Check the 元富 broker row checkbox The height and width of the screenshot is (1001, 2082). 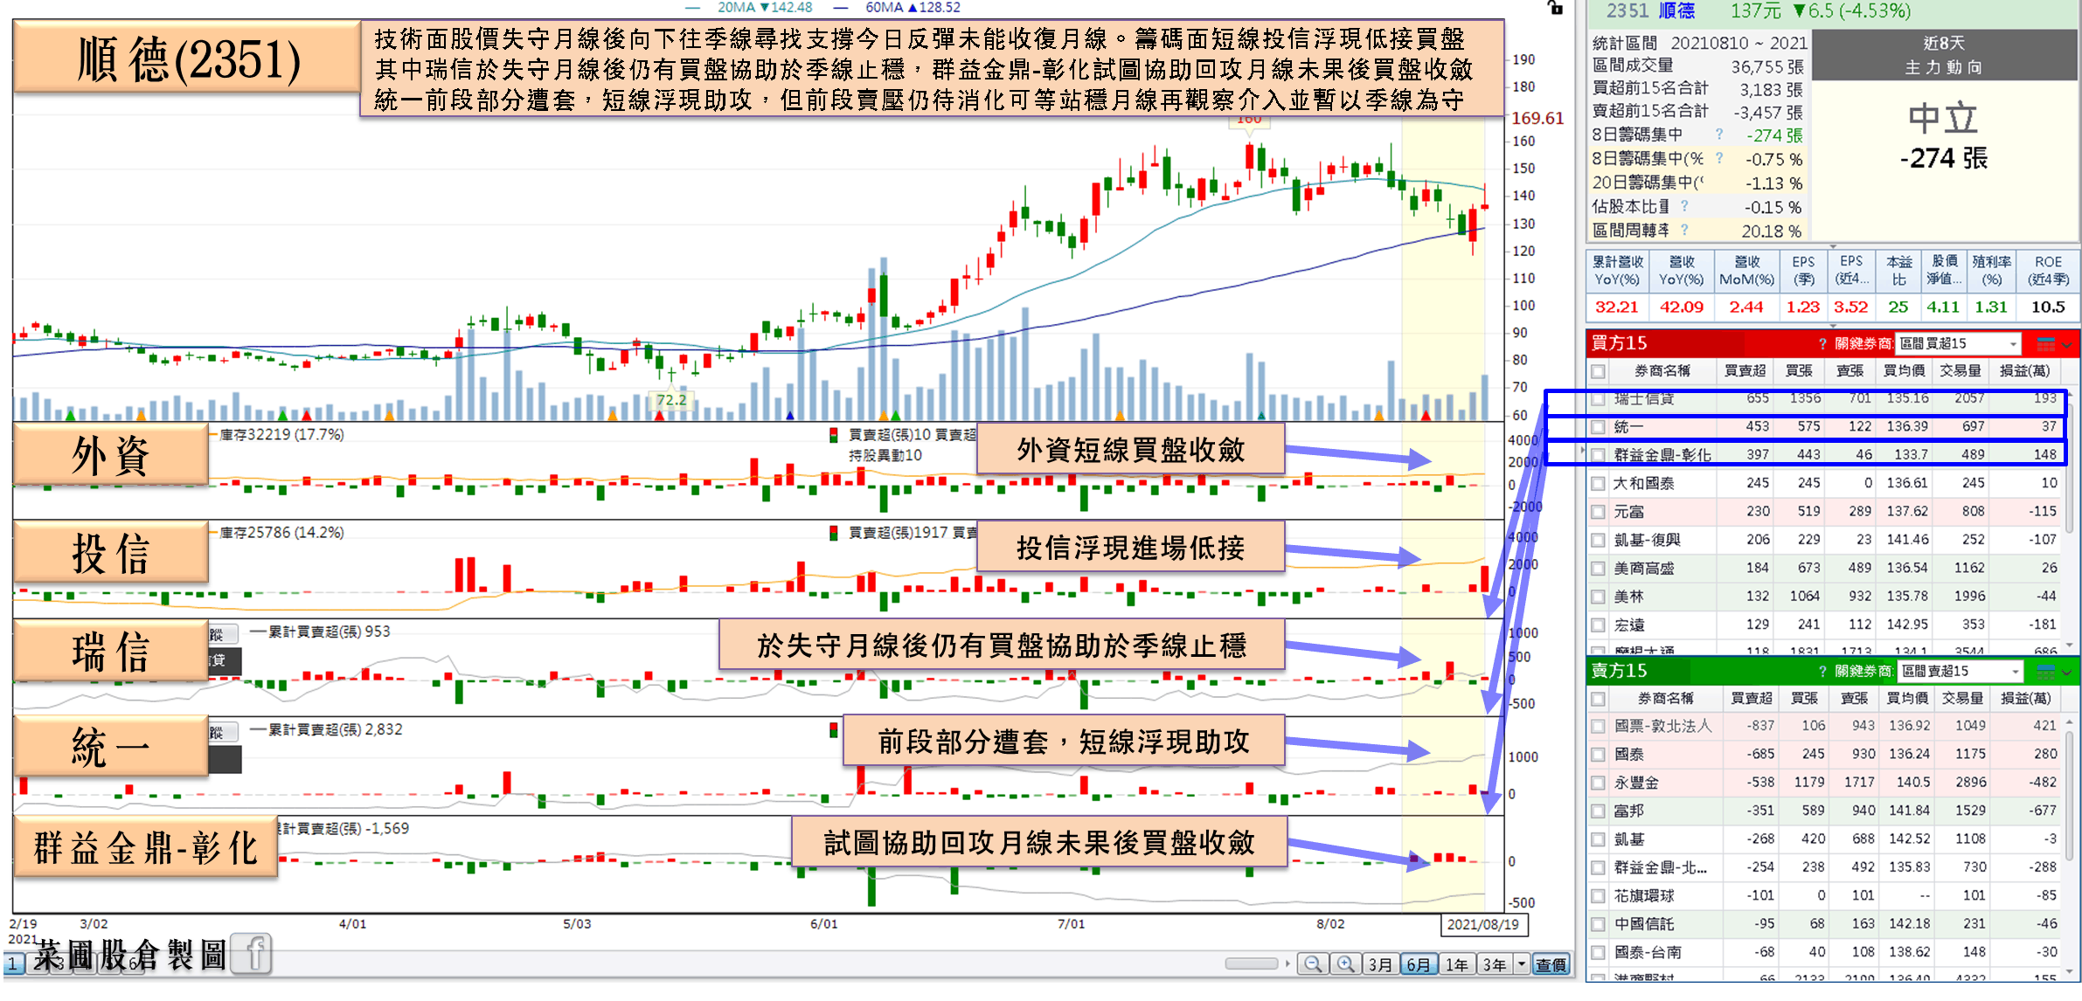click(x=1599, y=512)
